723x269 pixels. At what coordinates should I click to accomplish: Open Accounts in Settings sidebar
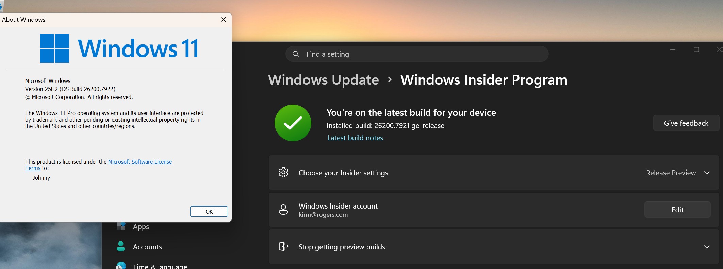point(147,247)
